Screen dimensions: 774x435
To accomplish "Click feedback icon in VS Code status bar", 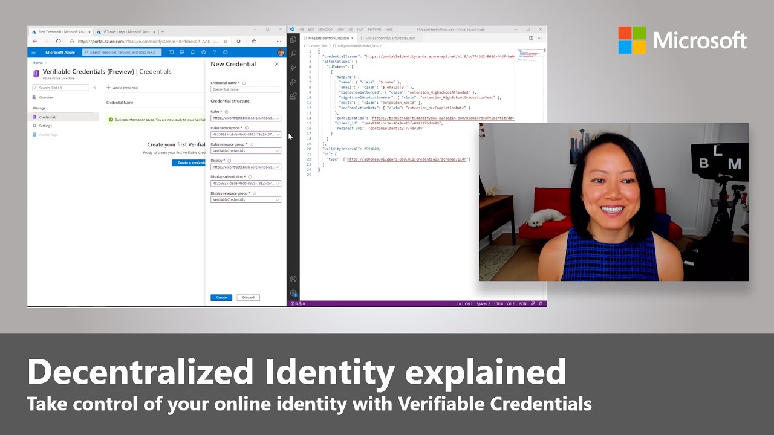I will 534,304.
